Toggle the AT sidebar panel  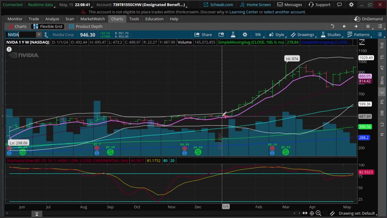382,68
